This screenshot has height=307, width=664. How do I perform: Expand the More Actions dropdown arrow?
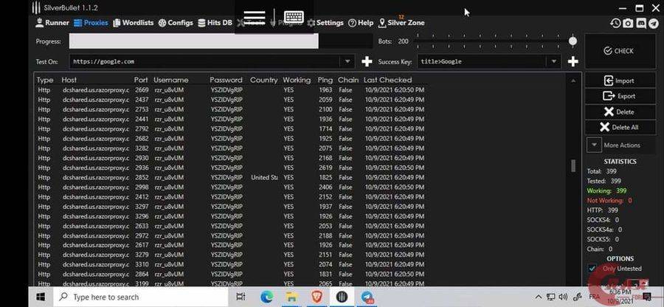click(594, 145)
